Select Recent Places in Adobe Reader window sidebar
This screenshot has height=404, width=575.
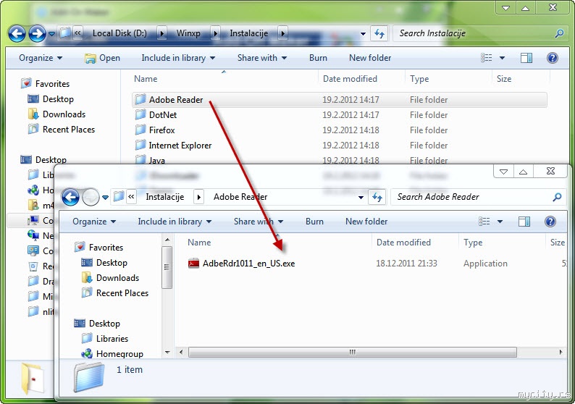[122, 293]
